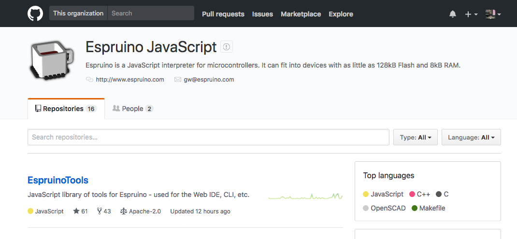
Task: Click the people count badge 2
Action: click(149, 109)
